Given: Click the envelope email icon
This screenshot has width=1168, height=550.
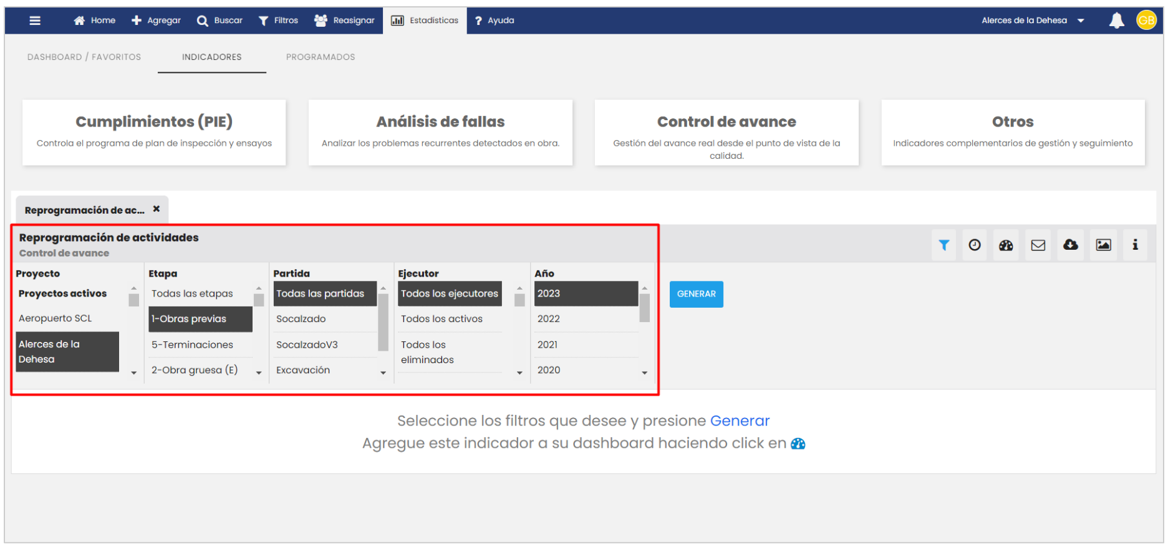Looking at the screenshot, I should pos(1038,245).
